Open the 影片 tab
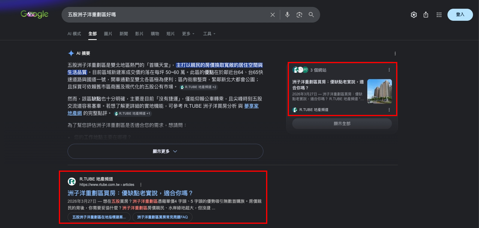The height and width of the screenshot is (228, 479). (x=139, y=34)
